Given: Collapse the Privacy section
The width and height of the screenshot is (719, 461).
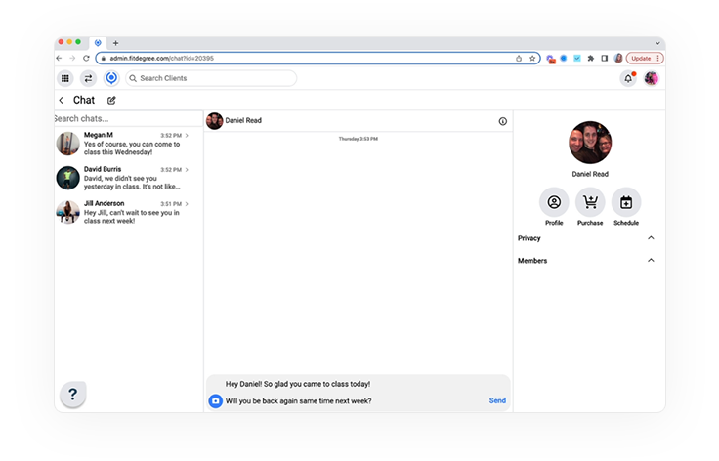Looking at the screenshot, I should click(651, 238).
